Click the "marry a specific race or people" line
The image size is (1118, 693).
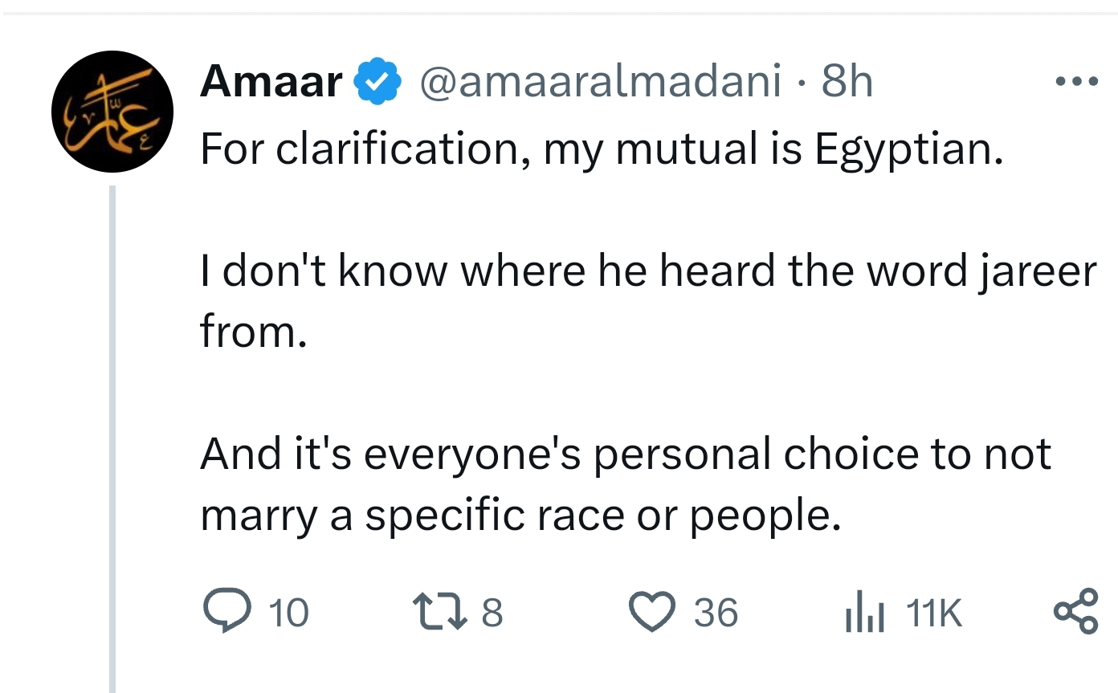[520, 516]
